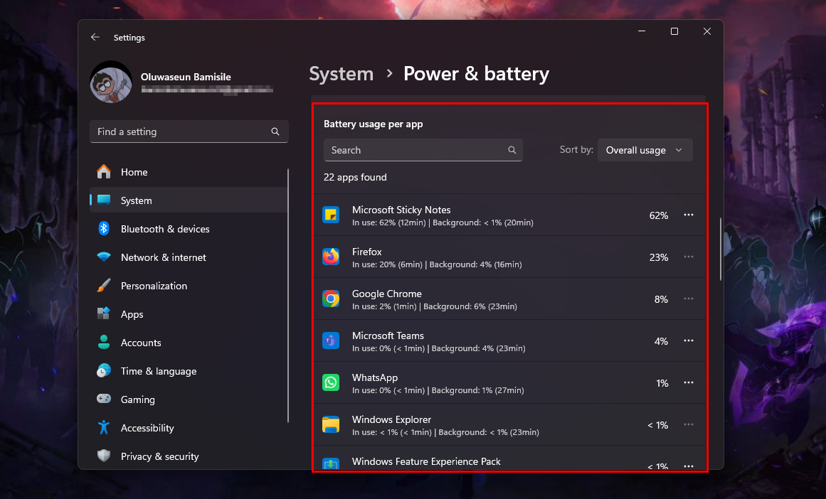826x499 pixels.
Task: Open more options for Firefox row
Action: point(689,257)
